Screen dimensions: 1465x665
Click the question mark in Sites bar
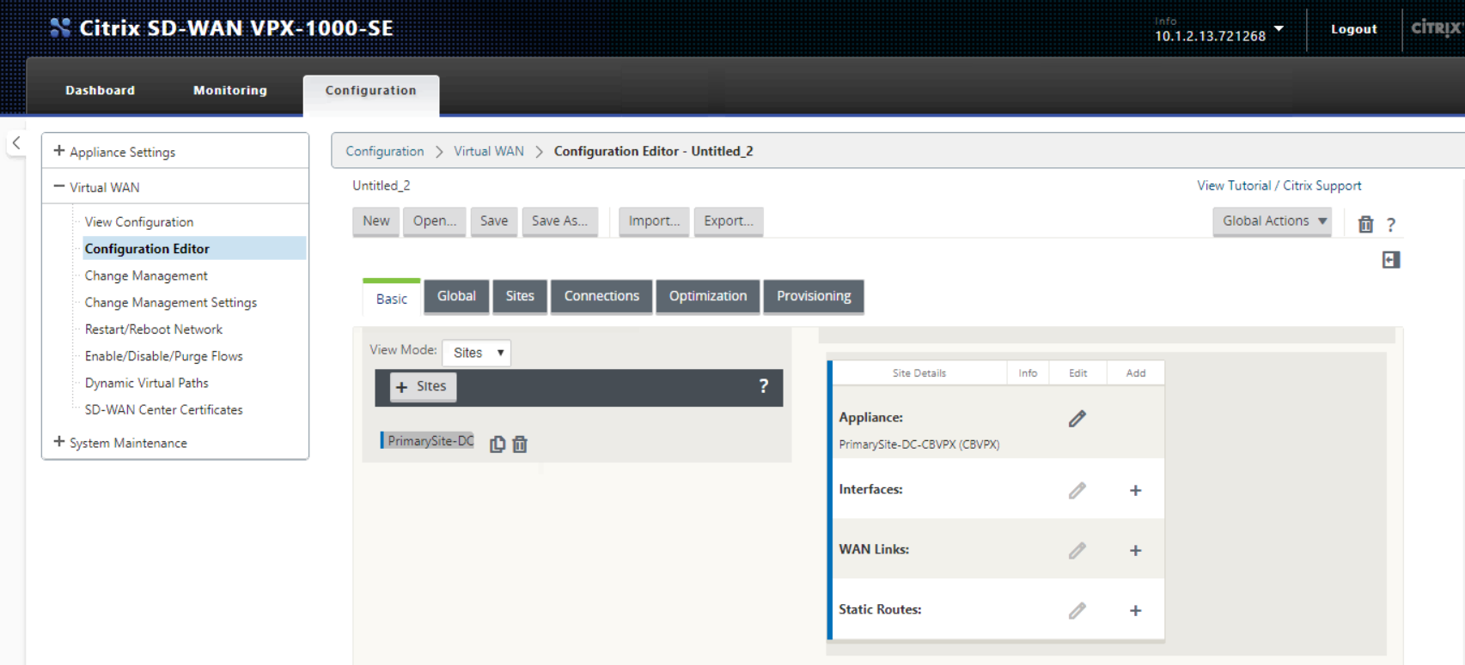click(763, 386)
